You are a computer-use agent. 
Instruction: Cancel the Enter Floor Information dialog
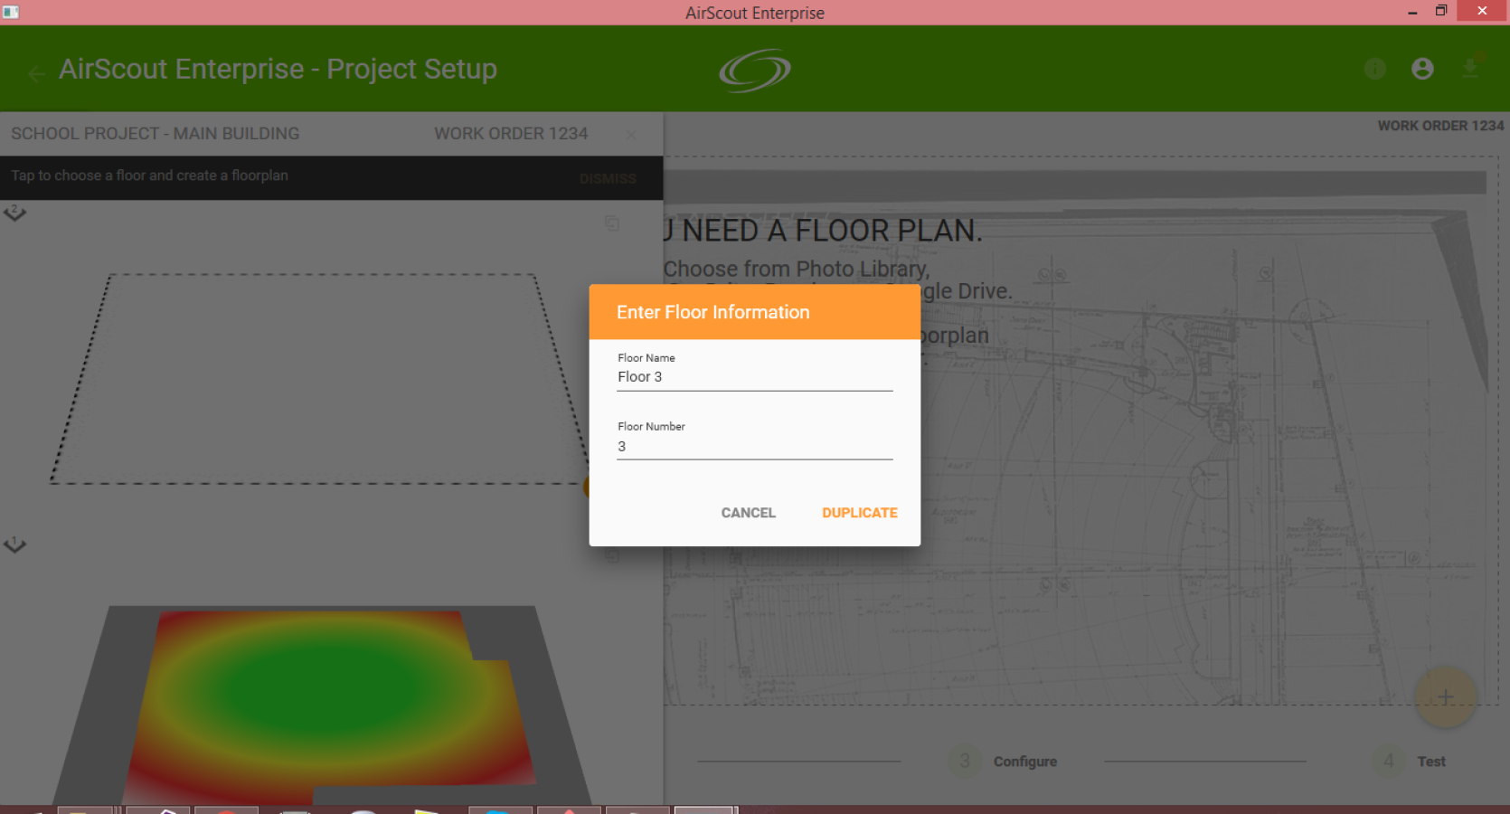(748, 513)
